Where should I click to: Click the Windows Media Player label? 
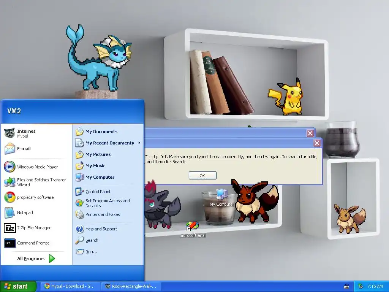[38, 167]
